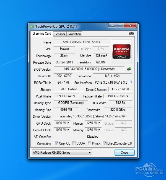Click the Texture Fillrate value 190.1 GTexel/s
The image size is (166, 180).
[118, 96]
